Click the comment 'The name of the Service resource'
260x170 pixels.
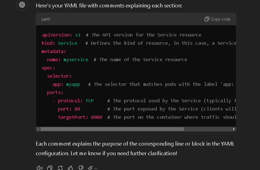143,59
